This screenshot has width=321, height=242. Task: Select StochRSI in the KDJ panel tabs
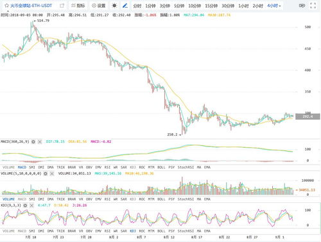pos(186,231)
